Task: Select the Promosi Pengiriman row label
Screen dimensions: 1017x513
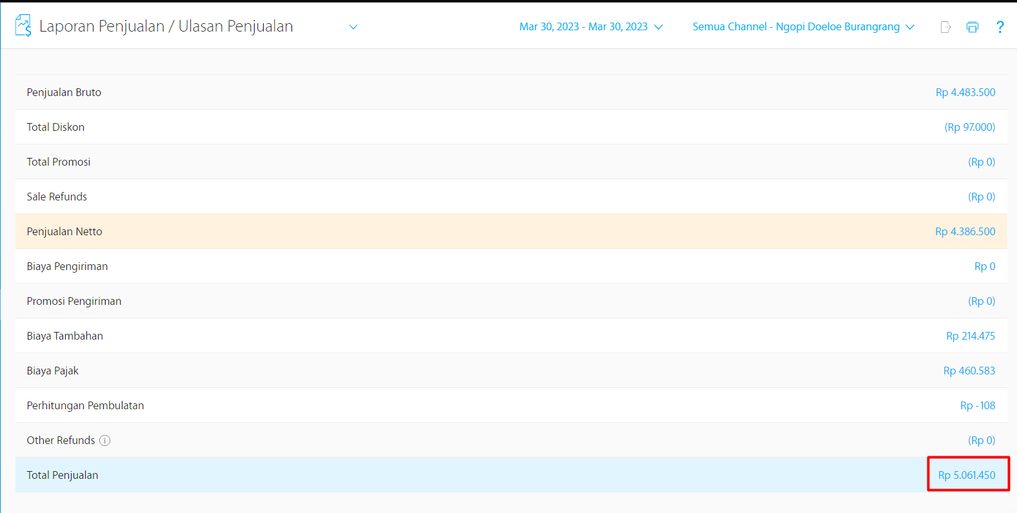Action: [x=74, y=301]
